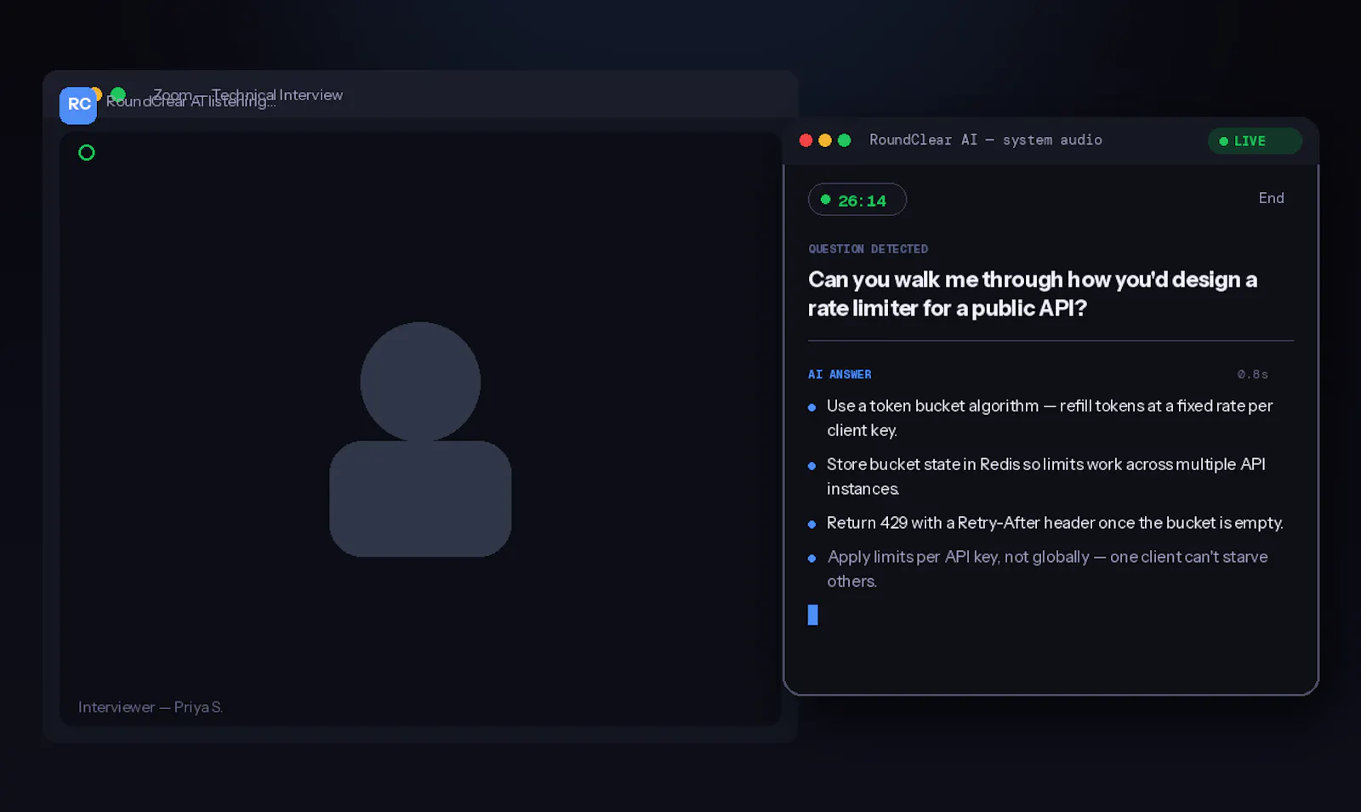
Task: Close the RoundClear AI window with red dot
Action: click(806, 140)
